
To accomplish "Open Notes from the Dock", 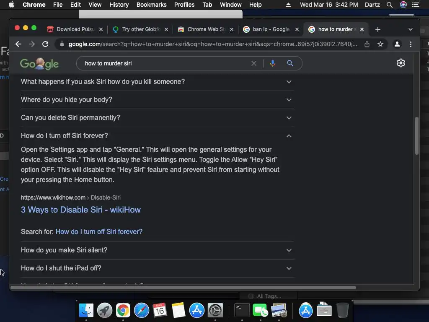I will tap(178, 311).
